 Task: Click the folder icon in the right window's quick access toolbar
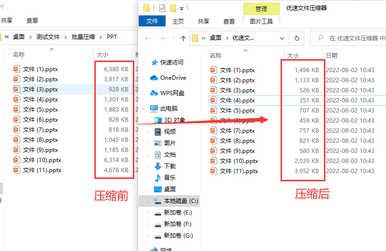click(146, 8)
